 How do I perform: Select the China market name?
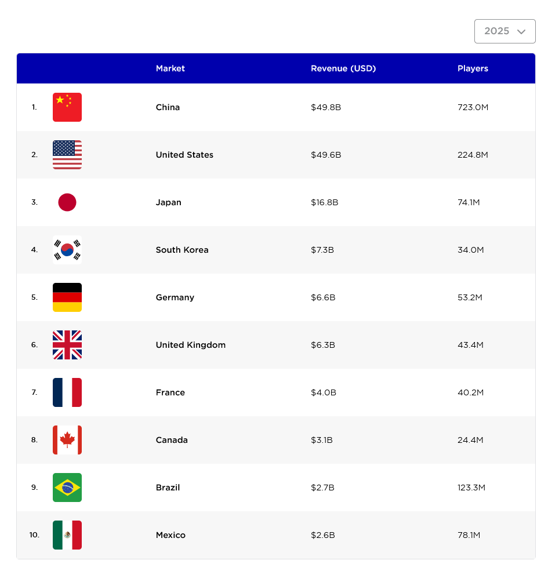click(x=168, y=107)
